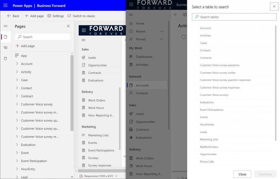Click the Pinned pin icon
The width and height of the screenshot is (280, 179).
click(131, 39)
